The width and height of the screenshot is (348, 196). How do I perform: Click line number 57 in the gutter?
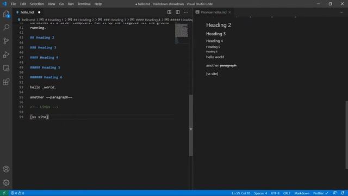coord(21,107)
